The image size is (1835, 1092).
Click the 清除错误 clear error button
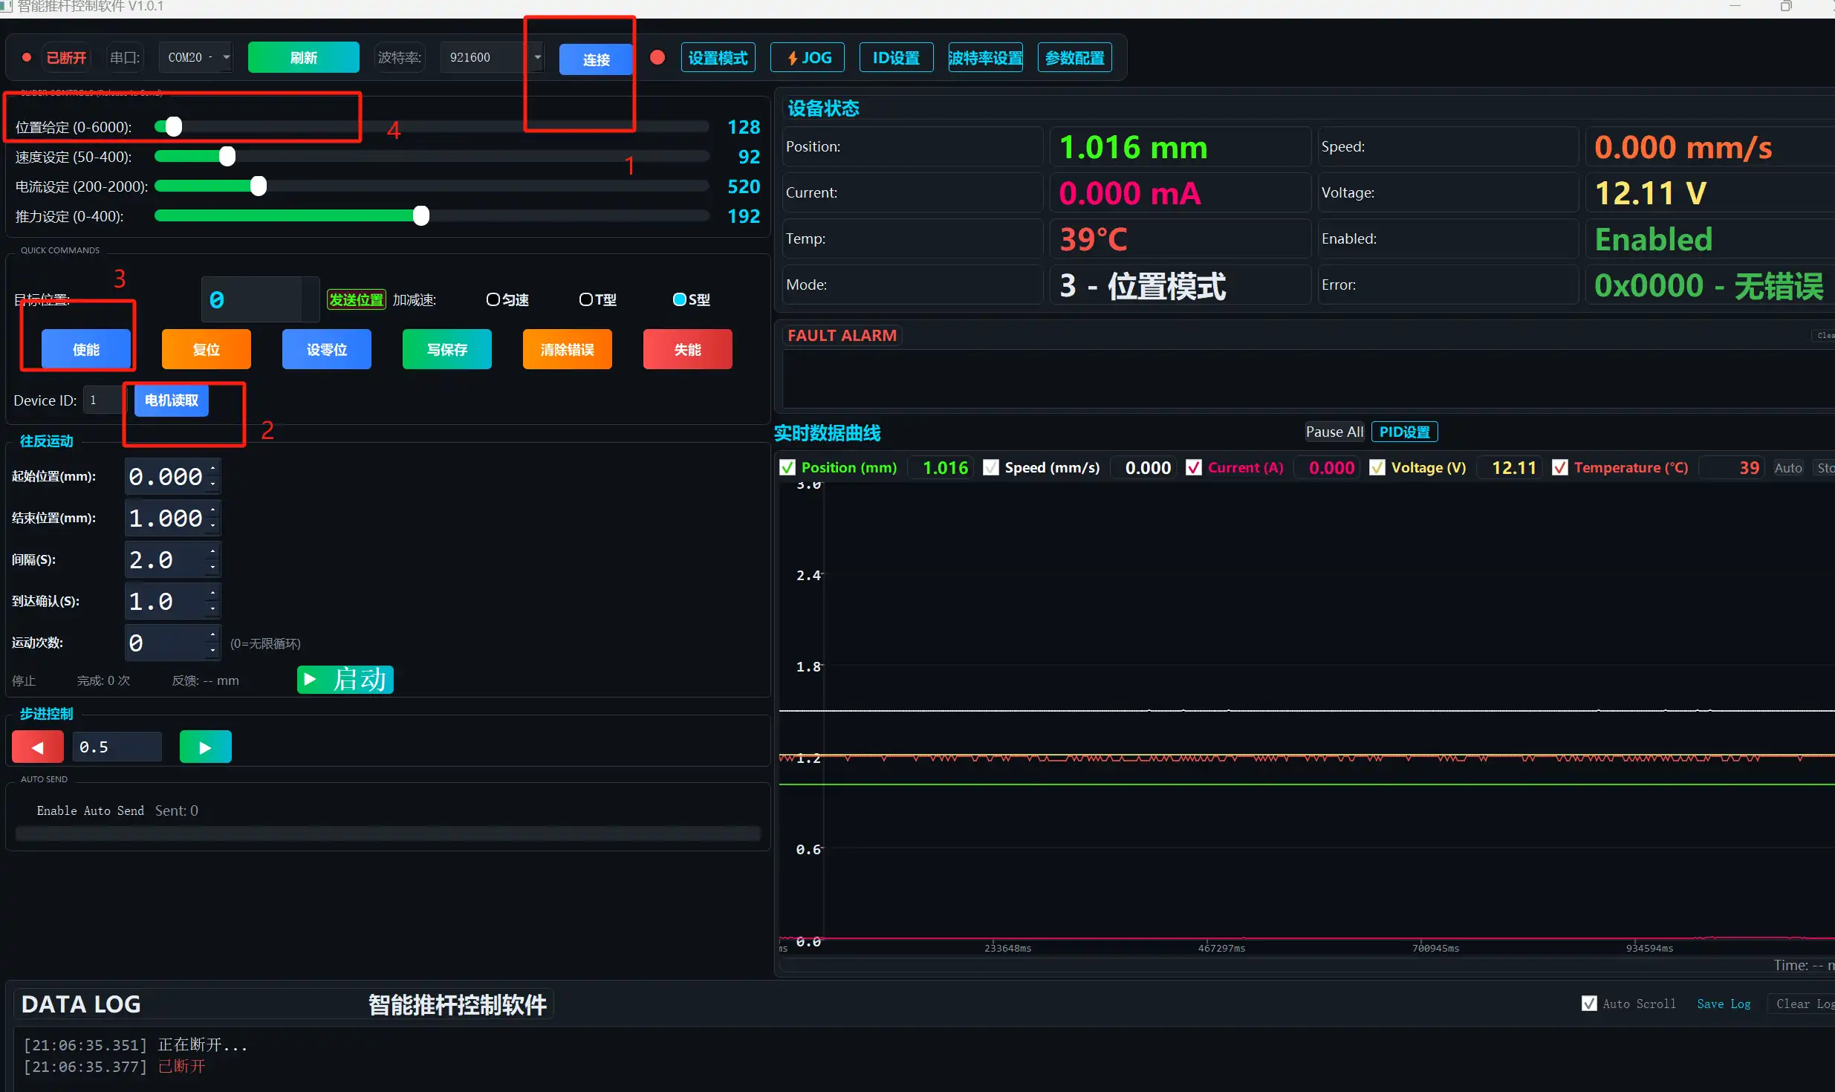tap(568, 349)
